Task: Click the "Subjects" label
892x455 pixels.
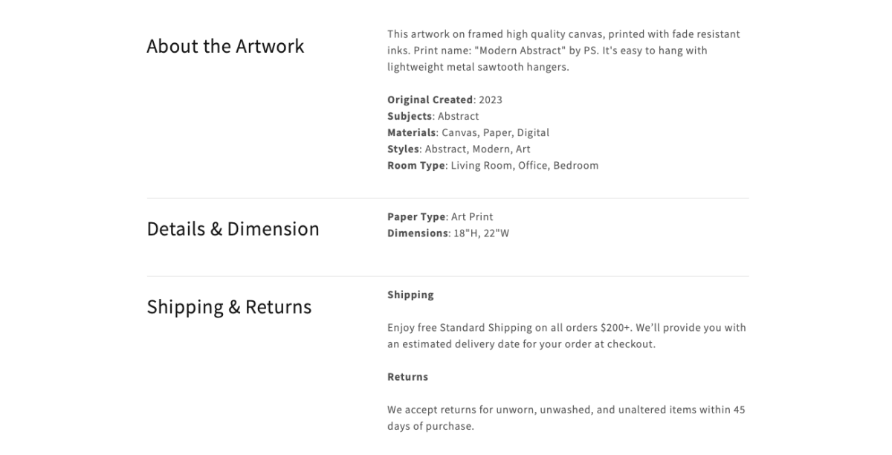Action: coord(410,116)
